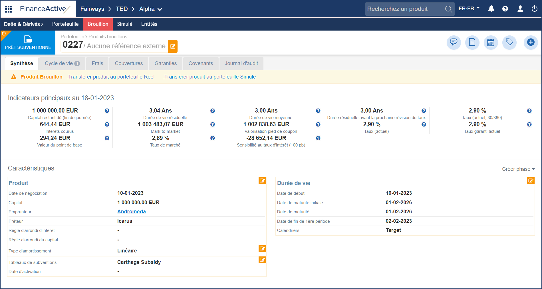542x289 pixels.
Task: Edit the Durée de vie section
Action: click(x=530, y=181)
